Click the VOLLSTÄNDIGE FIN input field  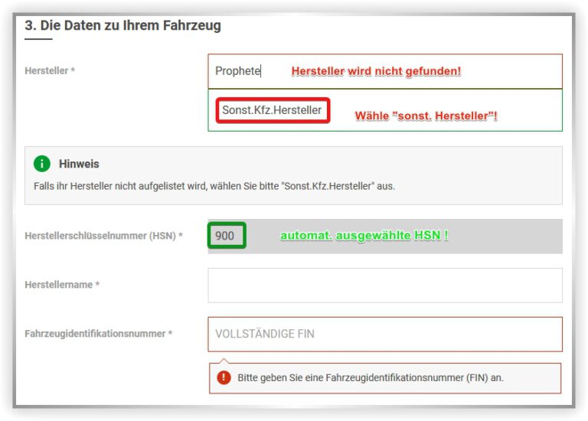[385, 334]
